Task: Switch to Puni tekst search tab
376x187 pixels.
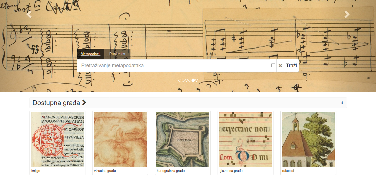Action: (x=117, y=54)
